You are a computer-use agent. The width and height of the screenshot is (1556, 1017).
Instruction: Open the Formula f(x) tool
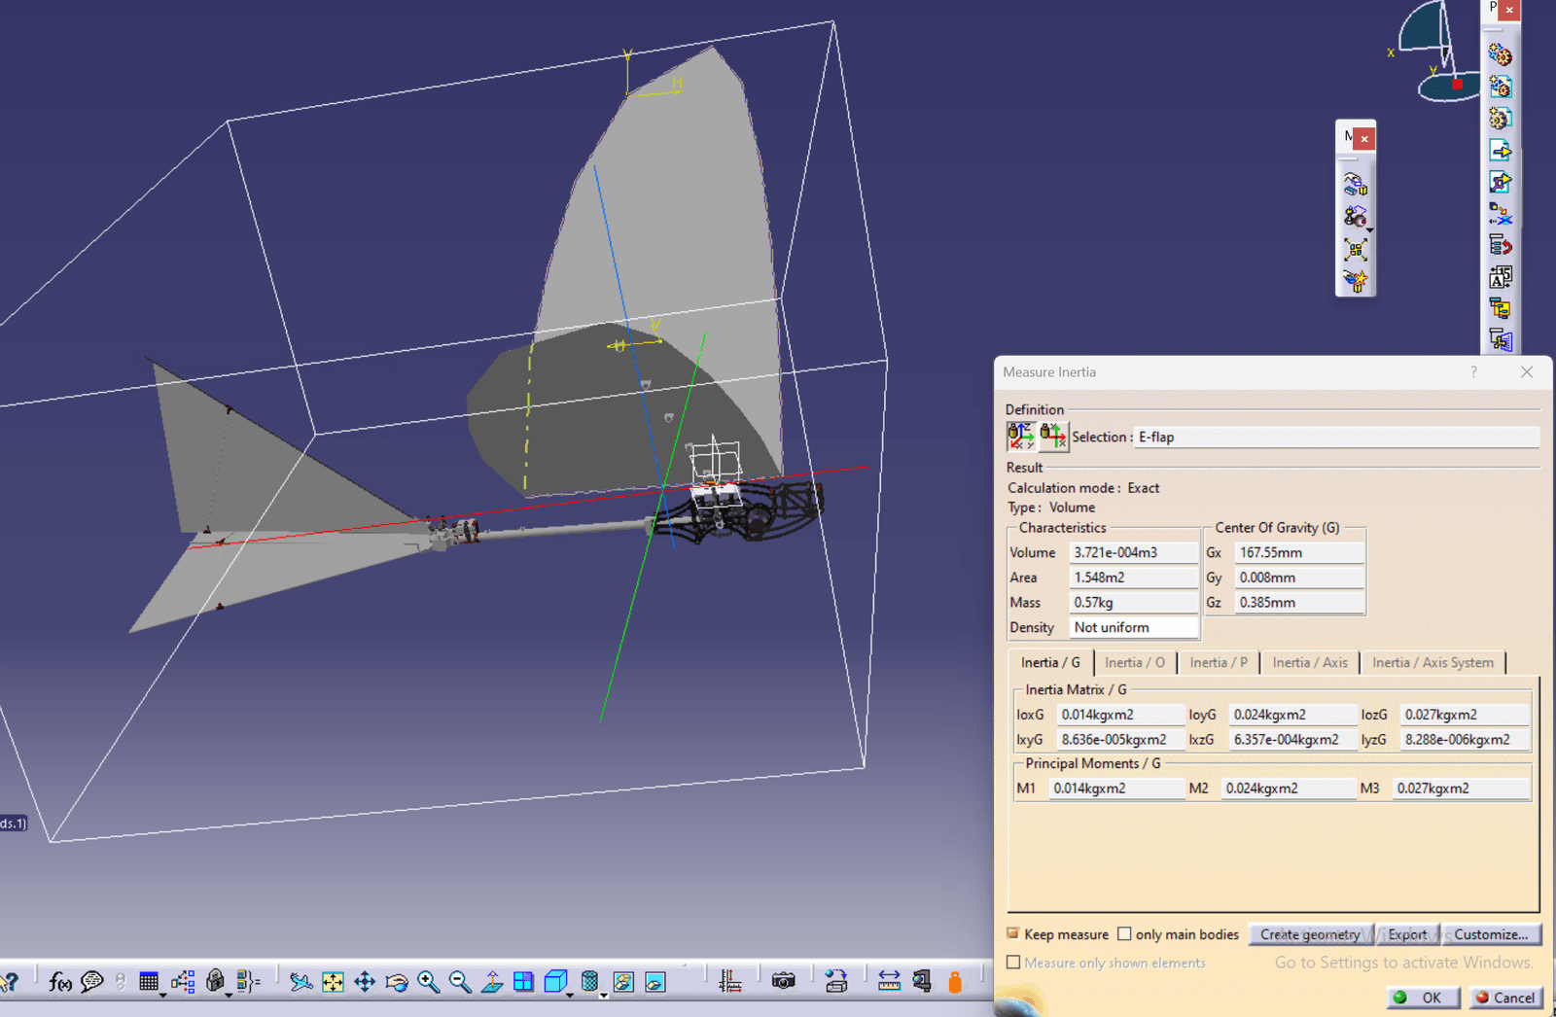(60, 982)
